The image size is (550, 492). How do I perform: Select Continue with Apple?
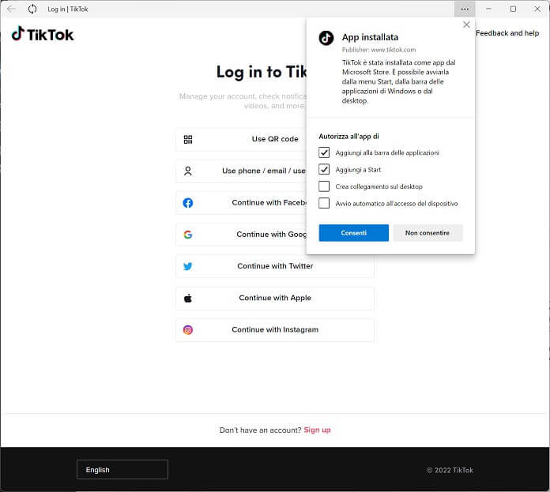click(x=275, y=299)
